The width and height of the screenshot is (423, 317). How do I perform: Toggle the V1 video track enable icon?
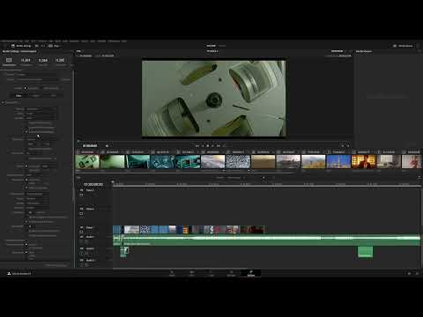(x=81, y=232)
